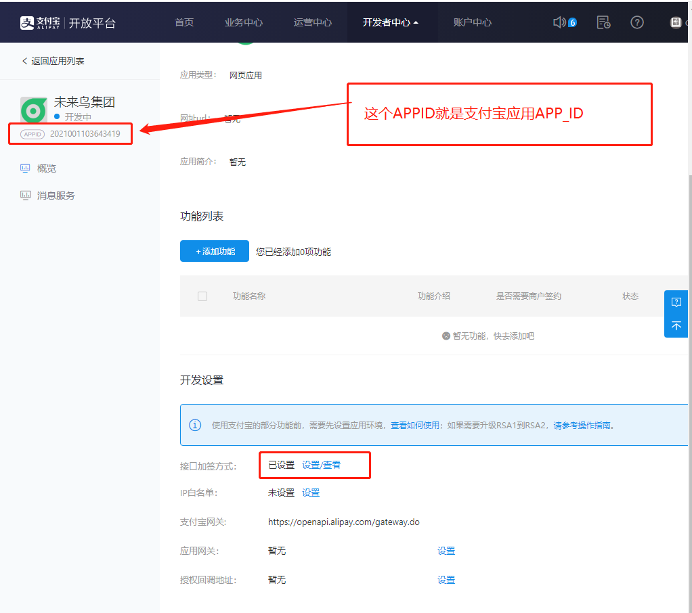This screenshot has width=692, height=613.
Task: Open the document history icon in header
Action: 603,22
